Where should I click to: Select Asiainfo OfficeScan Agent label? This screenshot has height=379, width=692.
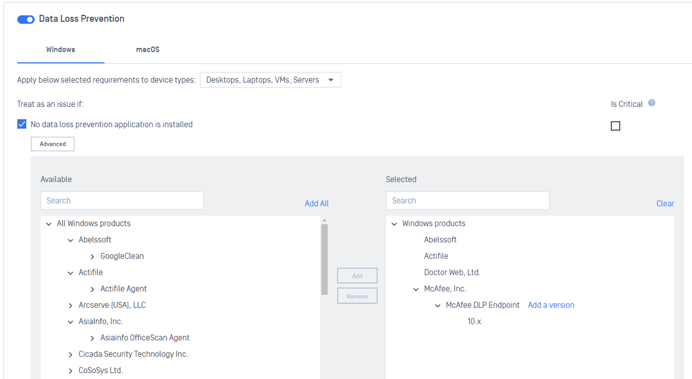pyautogui.click(x=145, y=338)
